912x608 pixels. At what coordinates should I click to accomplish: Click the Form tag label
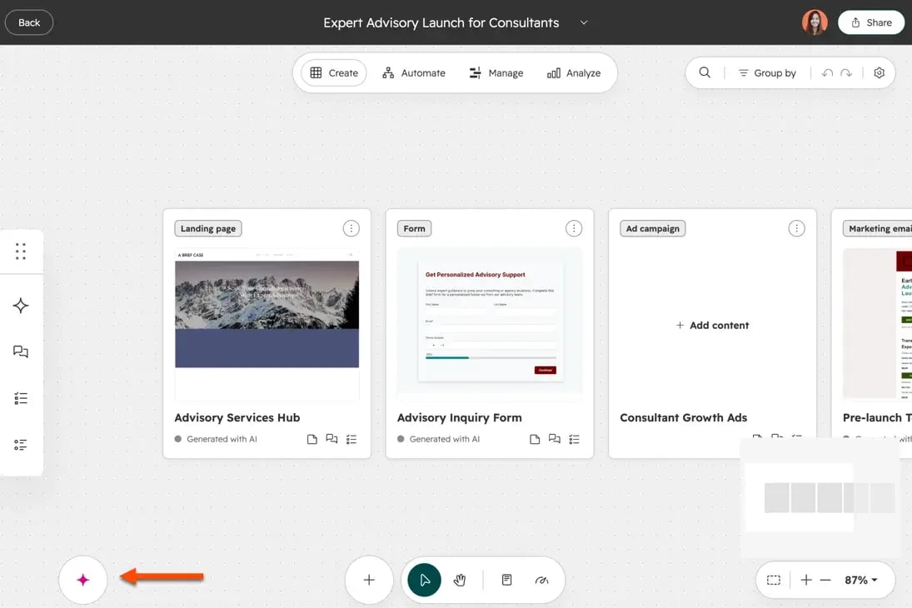[414, 229]
